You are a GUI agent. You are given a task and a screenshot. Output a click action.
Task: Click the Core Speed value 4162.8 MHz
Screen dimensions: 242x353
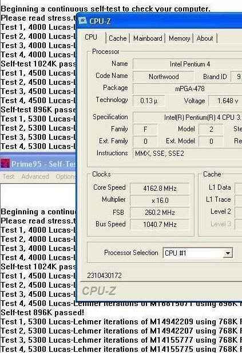[160, 188]
